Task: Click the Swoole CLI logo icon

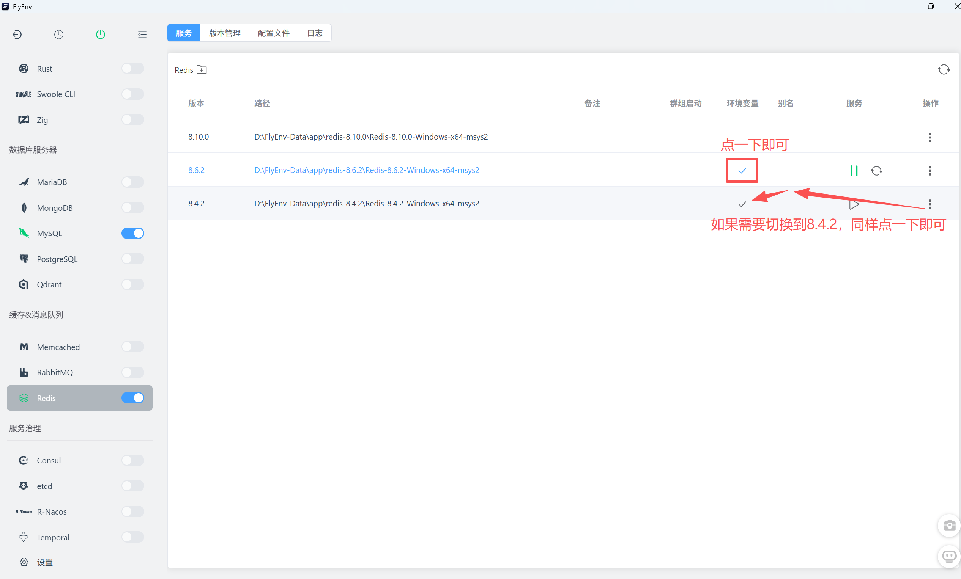Action: click(x=24, y=94)
